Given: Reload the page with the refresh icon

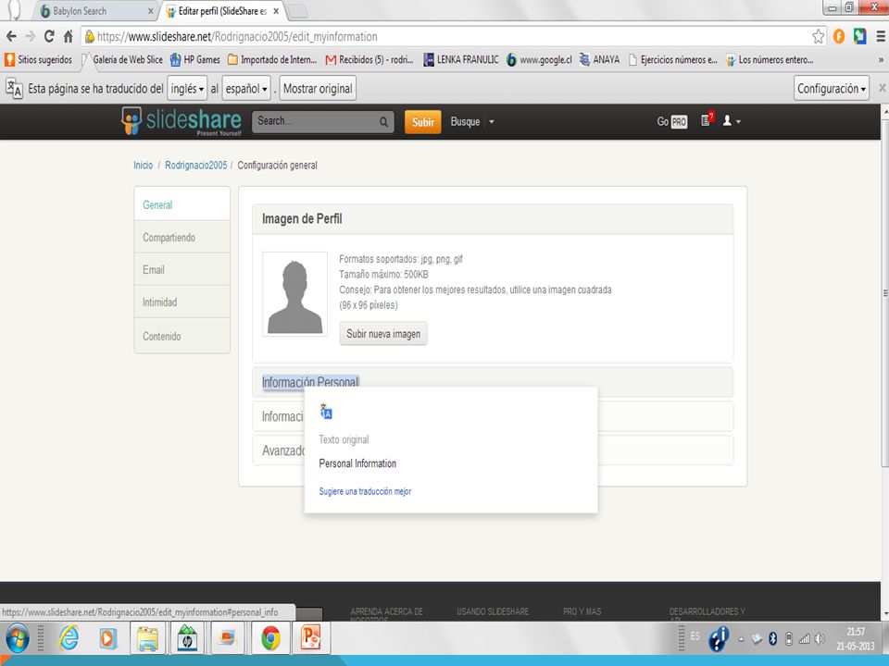Looking at the screenshot, I should coord(49,37).
